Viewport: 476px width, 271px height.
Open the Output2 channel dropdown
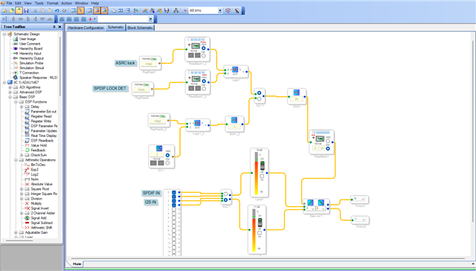pos(363,220)
